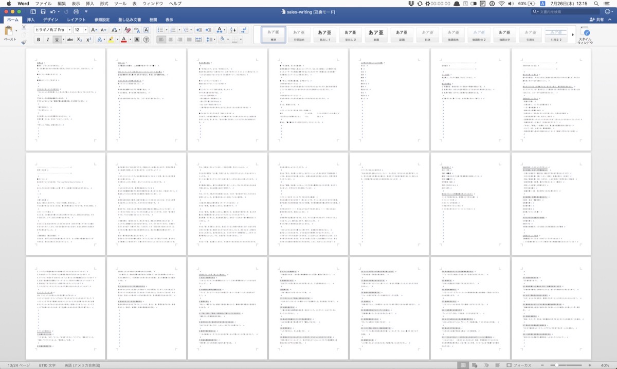Toggle Bold formatting
The height and width of the screenshot is (369, 617).
pyautogui.click(x=39, y=40)
